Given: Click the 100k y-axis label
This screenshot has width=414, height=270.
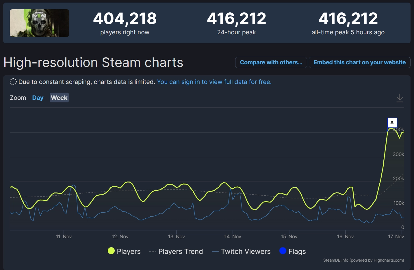Looking at the screenshot, I should point(399,203).
